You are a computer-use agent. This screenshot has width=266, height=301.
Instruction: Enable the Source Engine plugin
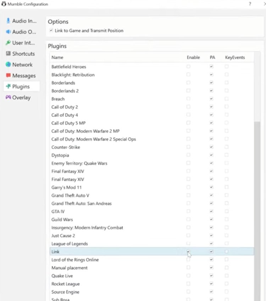click(x=188, y=291)
